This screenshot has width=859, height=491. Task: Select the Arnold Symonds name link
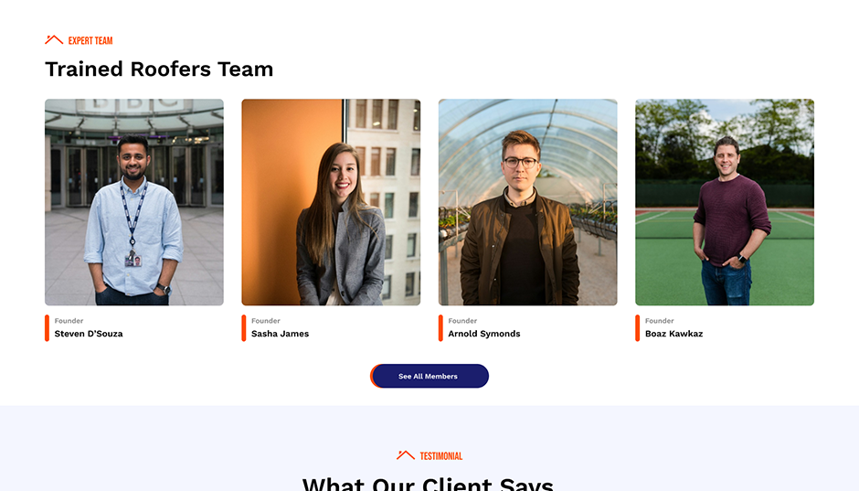(x=484, y=334)
